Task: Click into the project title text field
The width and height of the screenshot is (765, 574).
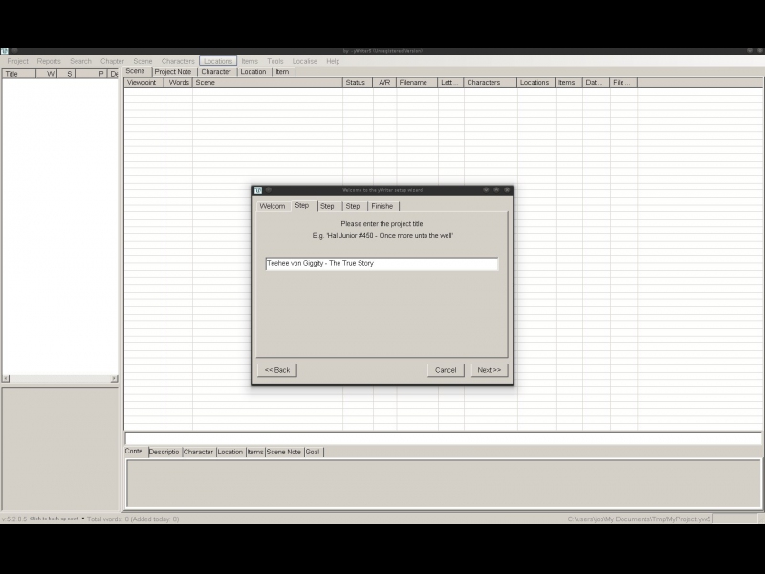Action: tap(382, 264)
